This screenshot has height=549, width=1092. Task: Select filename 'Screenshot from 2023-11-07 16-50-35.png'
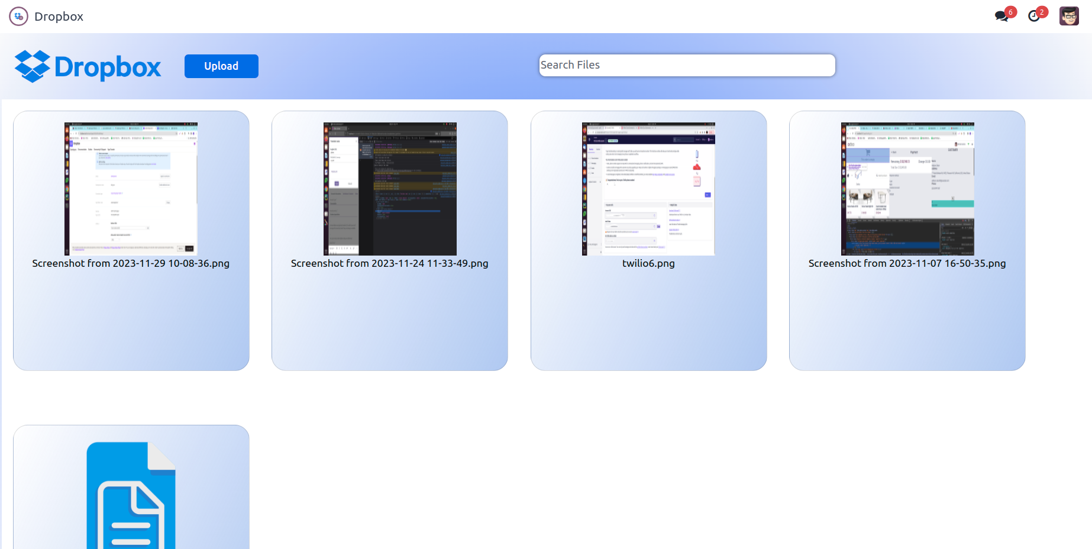907,263
